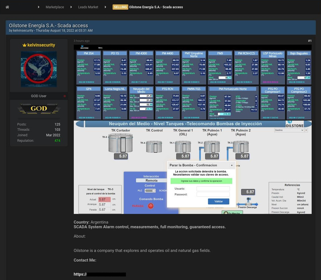
Task: Click the Threads count 103
Action: (x=57, y=130)
